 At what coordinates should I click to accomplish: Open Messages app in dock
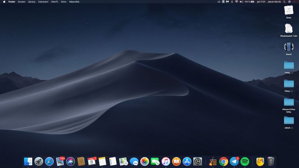coord(134,161)
